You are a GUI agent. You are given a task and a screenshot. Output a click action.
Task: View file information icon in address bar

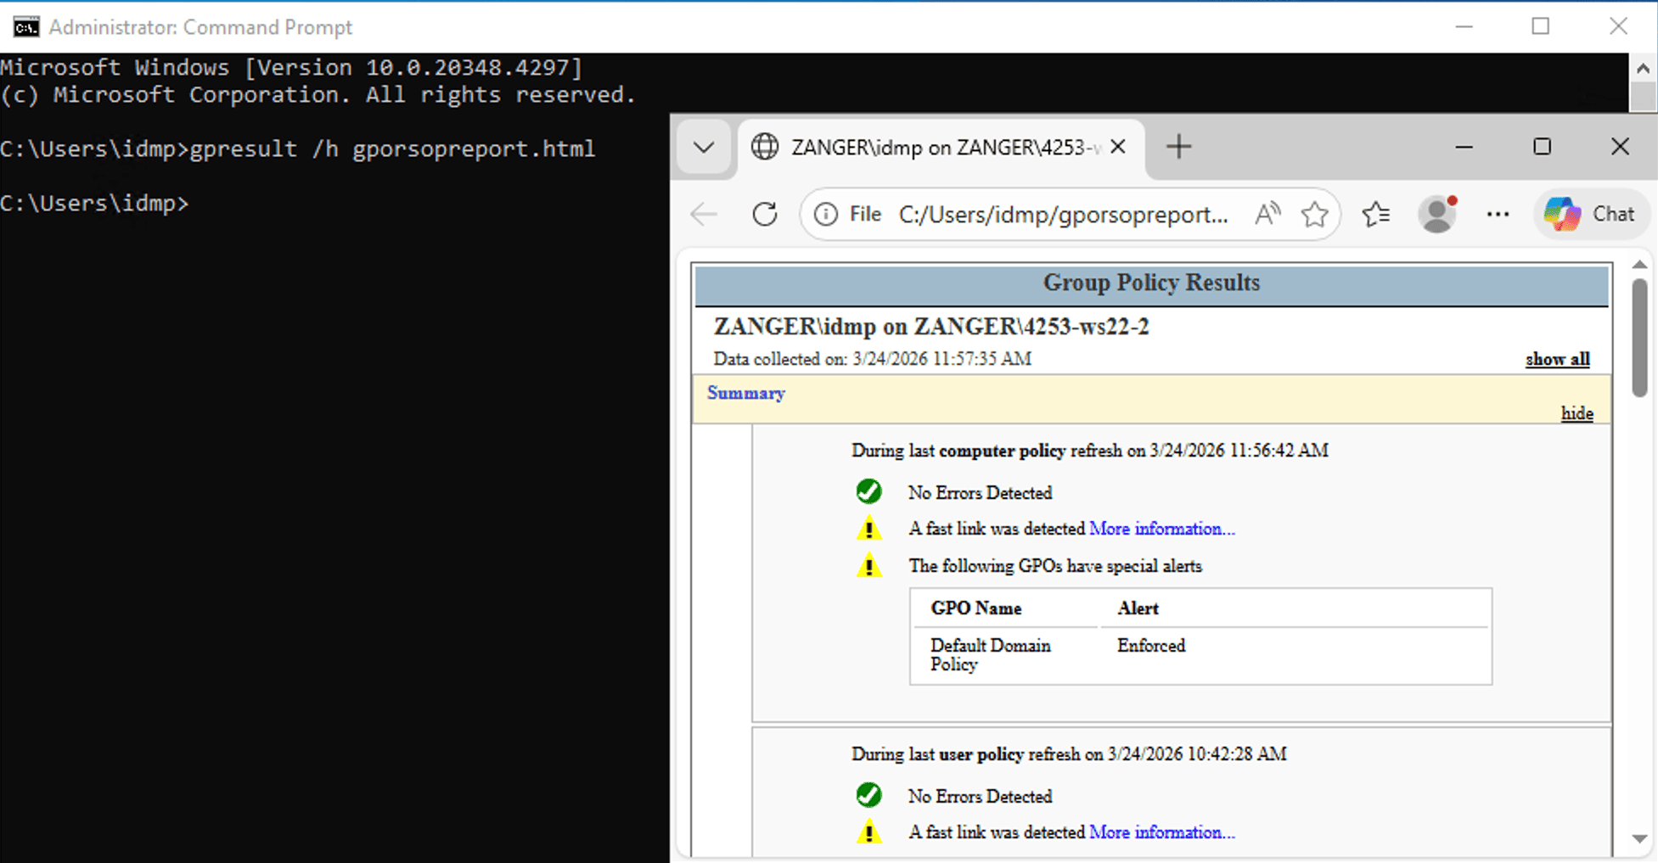826,215
